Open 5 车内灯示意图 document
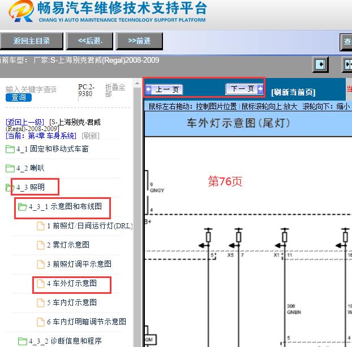 click(72, 302)
